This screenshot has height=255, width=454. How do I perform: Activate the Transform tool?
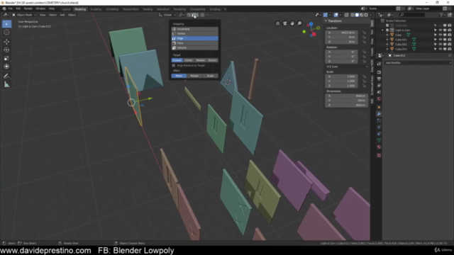pyautogui.click(x=6, y=67)
